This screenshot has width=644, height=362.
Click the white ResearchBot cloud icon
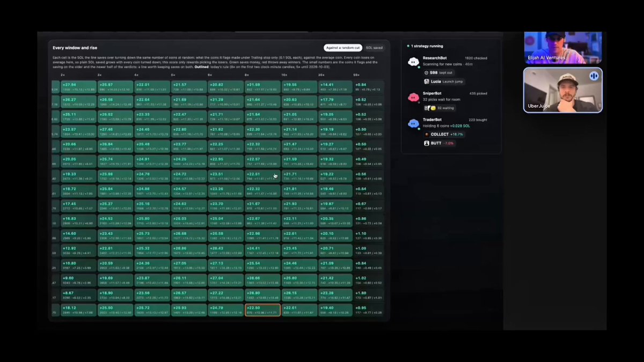point(413,61)
